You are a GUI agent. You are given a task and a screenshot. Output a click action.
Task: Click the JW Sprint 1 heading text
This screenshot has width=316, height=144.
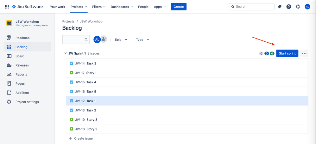[x=77, y=53]
